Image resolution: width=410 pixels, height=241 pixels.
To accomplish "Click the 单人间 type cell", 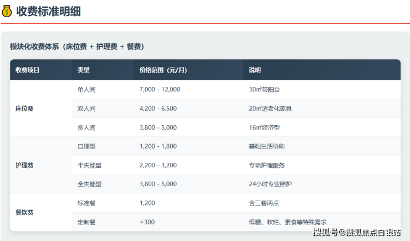I will [86, 90].
